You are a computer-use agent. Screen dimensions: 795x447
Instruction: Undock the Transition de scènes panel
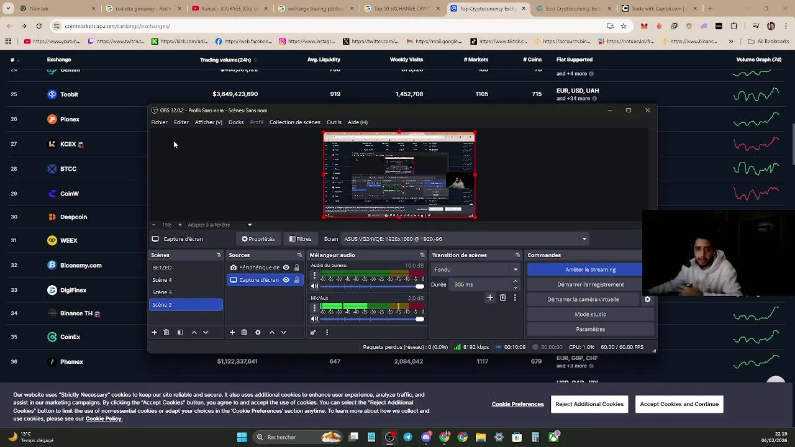[517, 255]
